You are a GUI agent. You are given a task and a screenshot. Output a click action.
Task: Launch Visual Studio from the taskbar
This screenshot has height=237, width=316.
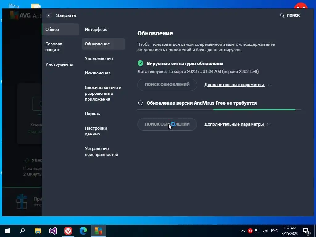[53, 231]
